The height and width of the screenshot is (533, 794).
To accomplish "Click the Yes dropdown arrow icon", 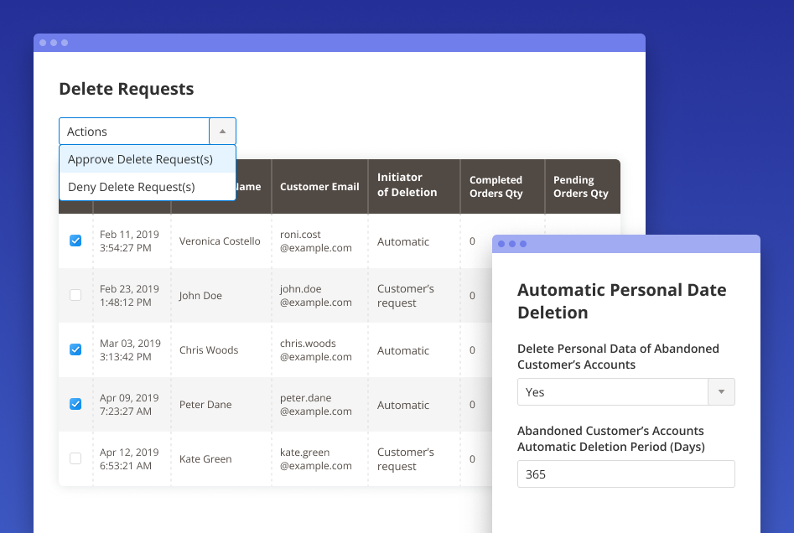I will pyautogui.click(x=722, y=391).
